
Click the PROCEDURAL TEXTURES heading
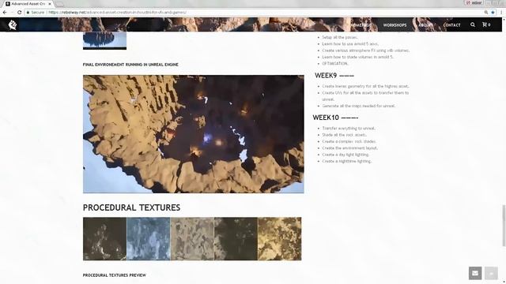[x=132, y=207]
